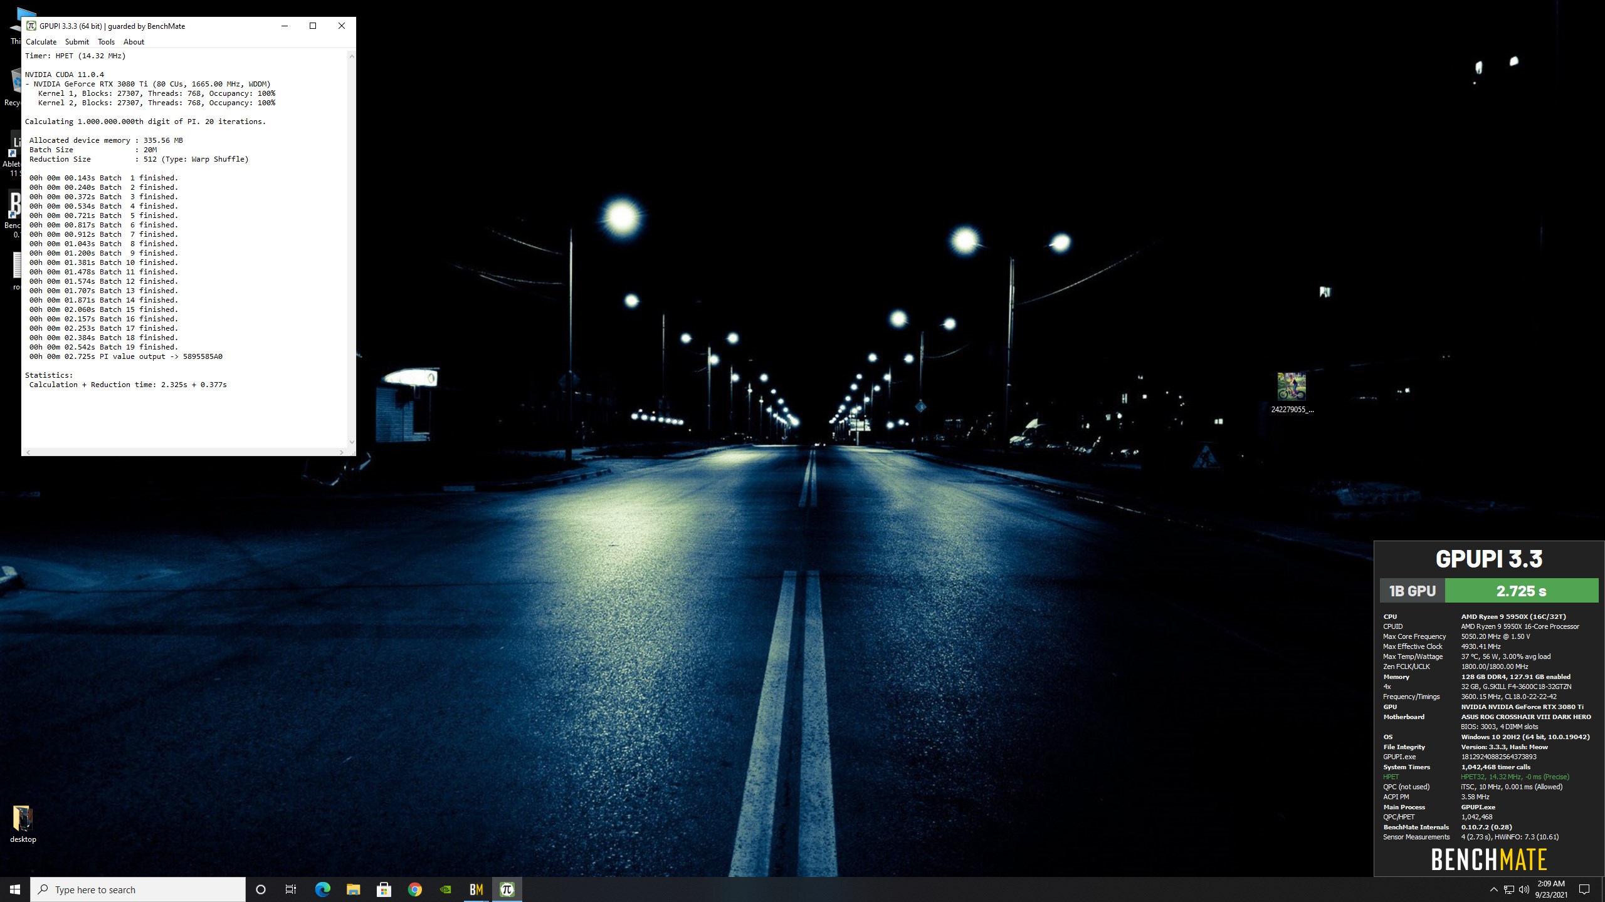This screenshot has width=1605, height=902.
Task: Click the '1,042,468 timer calls' value
Action: (x=1496, y=767)
